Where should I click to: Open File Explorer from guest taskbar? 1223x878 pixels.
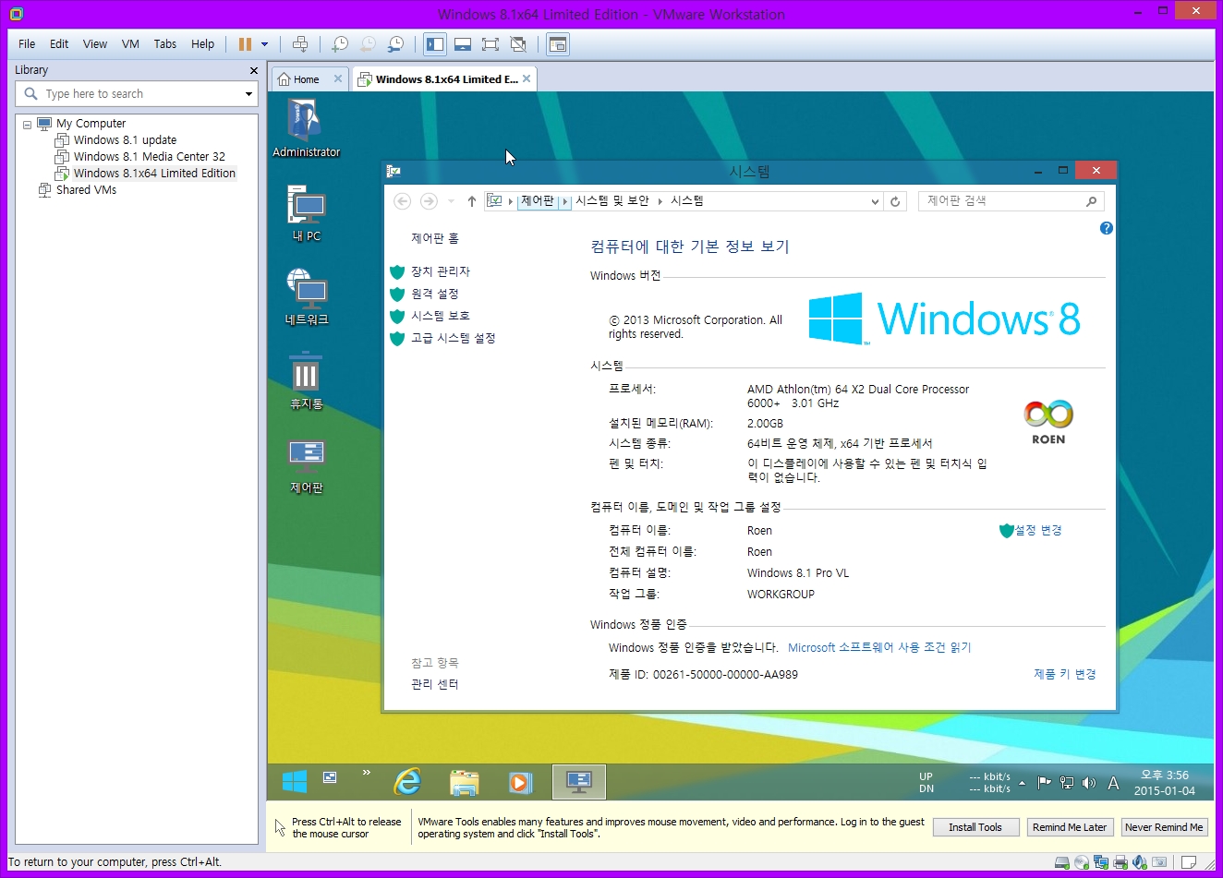[465, 782]
